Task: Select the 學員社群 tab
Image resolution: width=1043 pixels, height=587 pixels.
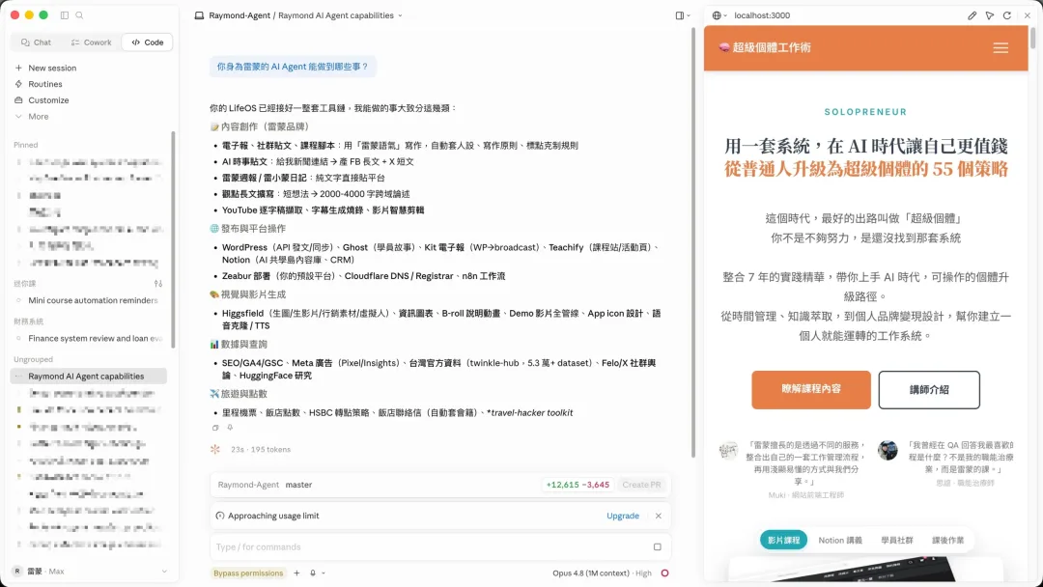Action: coord(897,540)
